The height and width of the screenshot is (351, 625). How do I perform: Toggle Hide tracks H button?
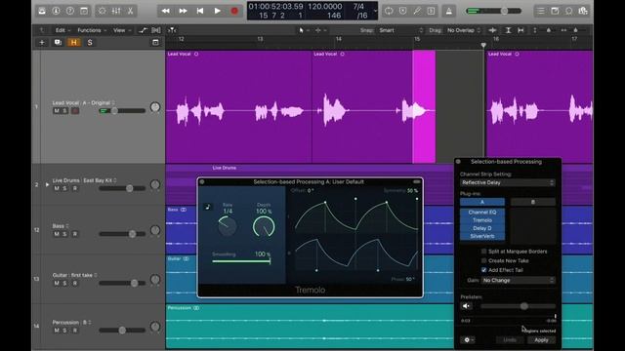point(74,42)
